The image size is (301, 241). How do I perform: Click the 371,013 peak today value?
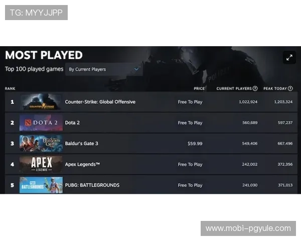[x=285, y=185]
